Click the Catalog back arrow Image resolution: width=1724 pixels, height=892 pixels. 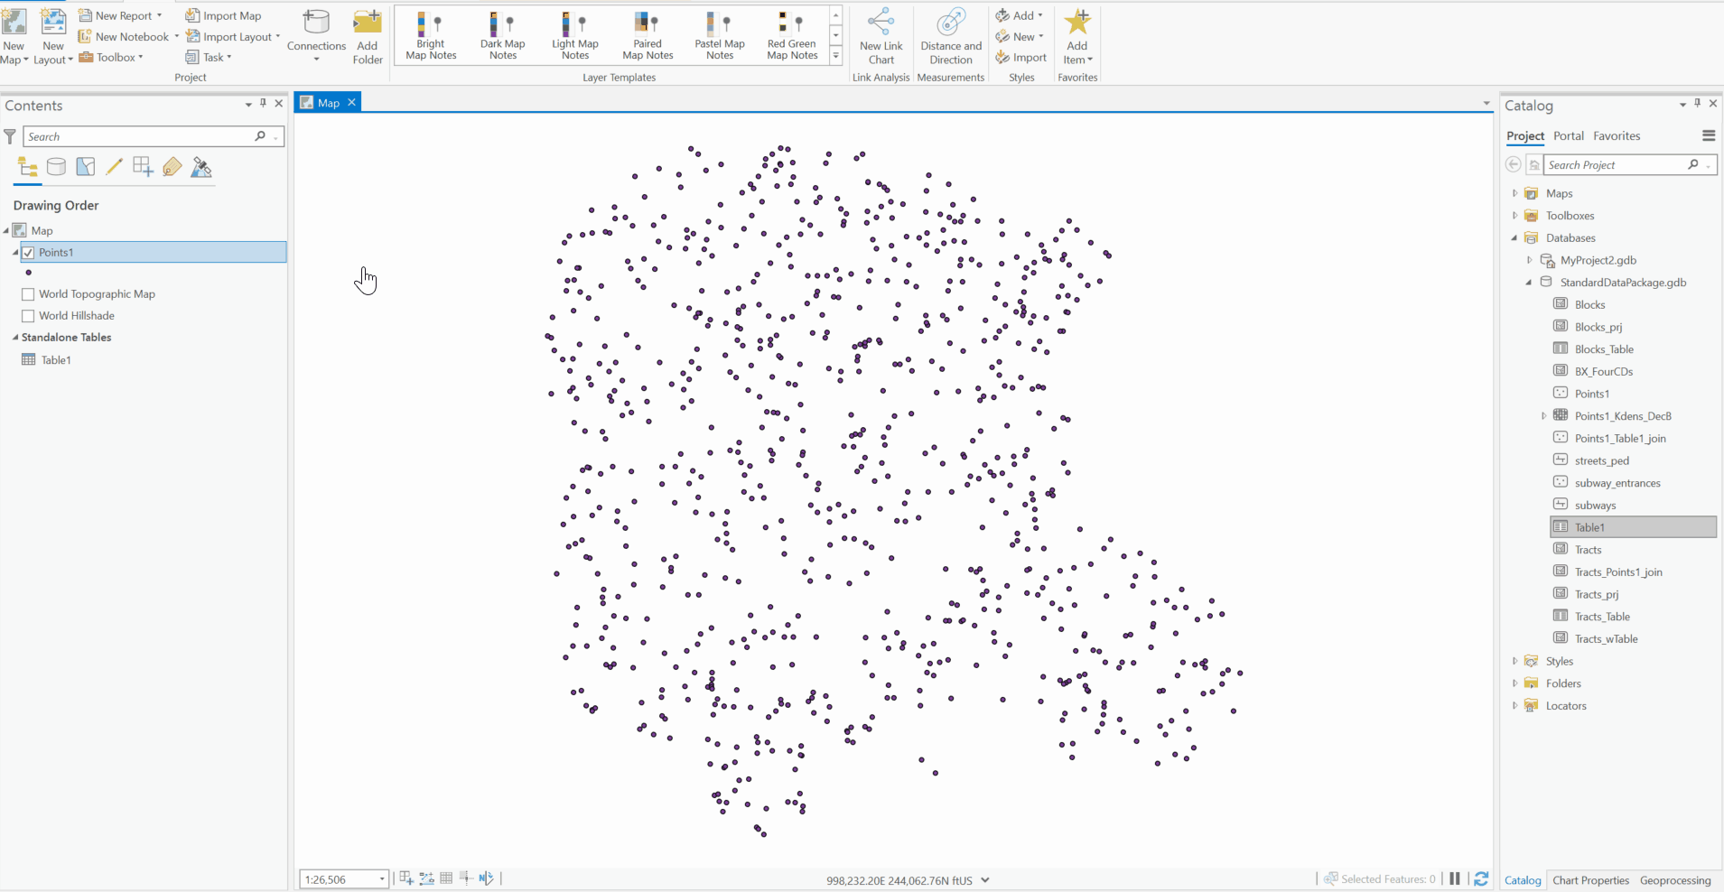click(x=1514, y=164)
